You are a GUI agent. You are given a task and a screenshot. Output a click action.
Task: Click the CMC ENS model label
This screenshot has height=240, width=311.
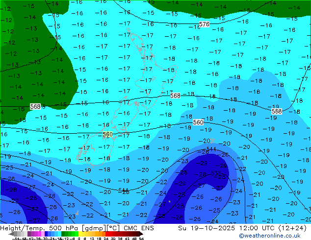(x=139, y=228)
